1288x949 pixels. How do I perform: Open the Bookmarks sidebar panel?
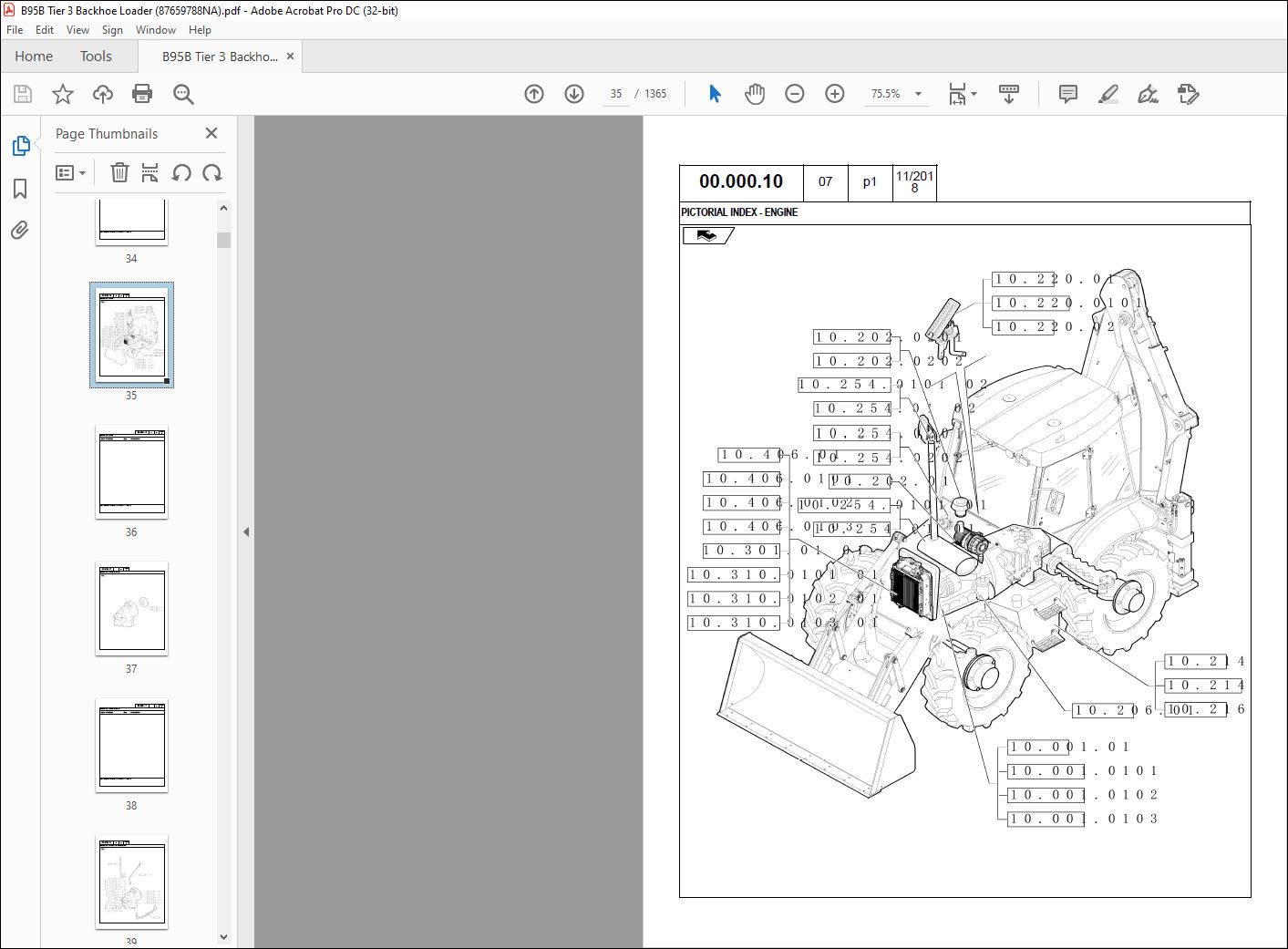pyautogui.click(x=20, y=189)
